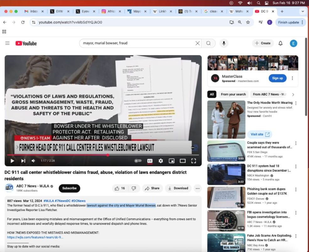Go to YouTube home logo

(26, 43)
